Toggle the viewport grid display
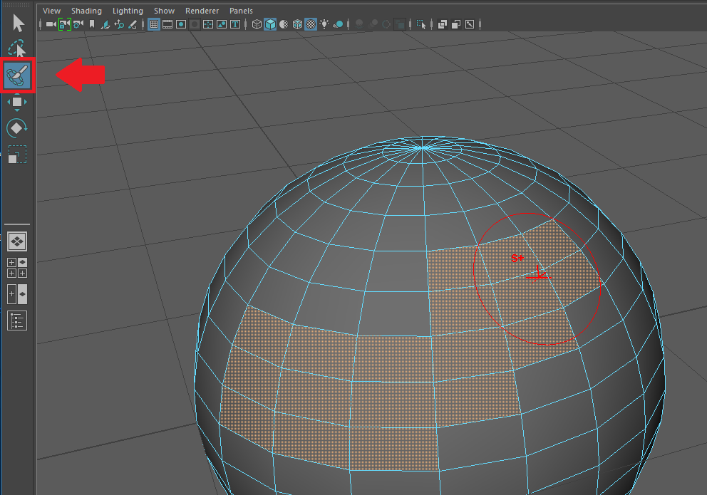 coord(154,24)
